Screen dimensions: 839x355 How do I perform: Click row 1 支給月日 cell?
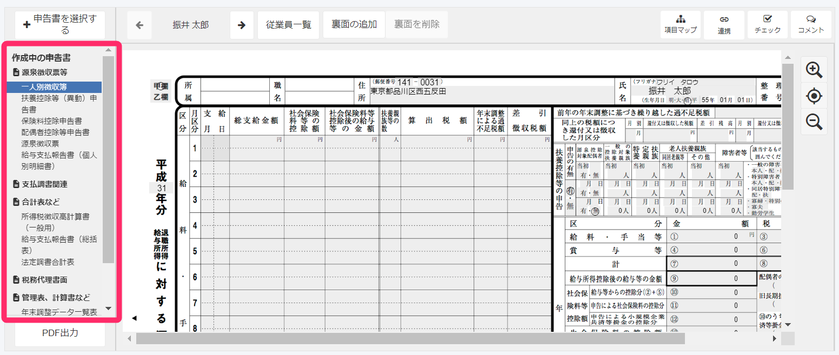[x=215, y=148]
